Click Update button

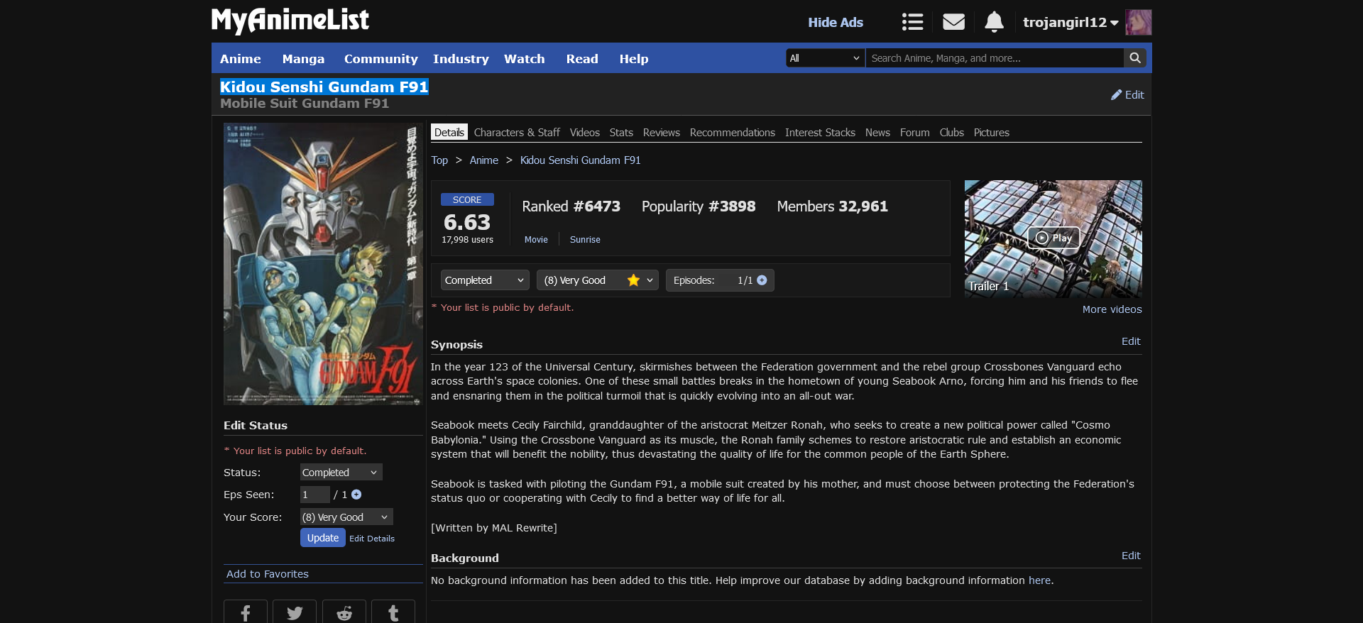point(323,538)
